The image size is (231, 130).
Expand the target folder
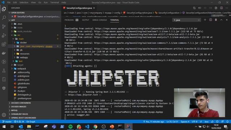point(12,65)
